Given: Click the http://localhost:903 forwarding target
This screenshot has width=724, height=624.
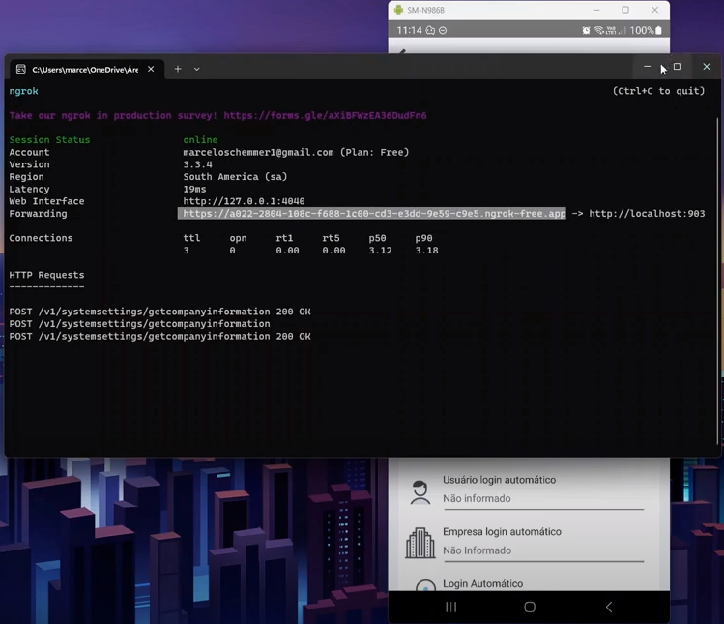Looking at the screenshot, I should pyautogui.click(x=647, y=214).
